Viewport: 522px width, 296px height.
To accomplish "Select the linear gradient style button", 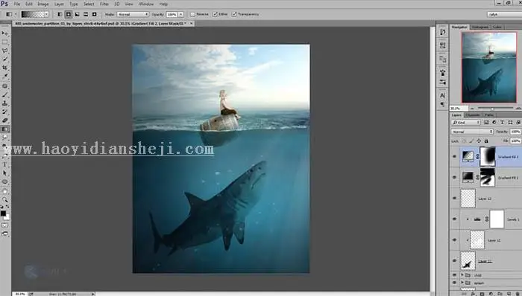I will (x=60, y=14).
